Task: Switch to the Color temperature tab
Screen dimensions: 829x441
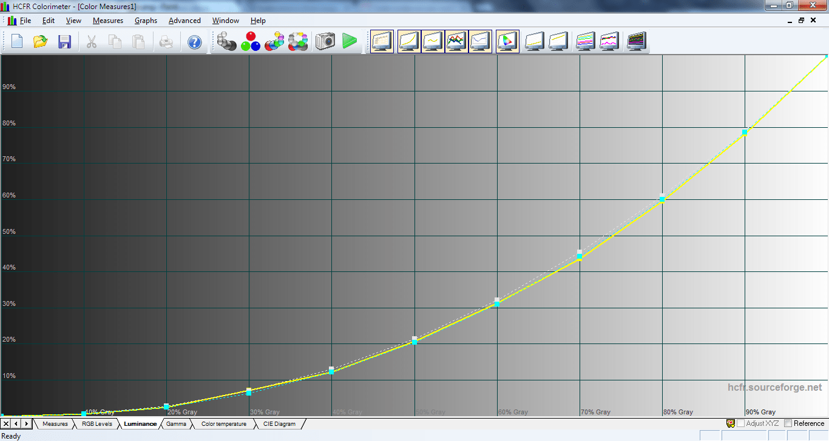Action: tap(223, 424)
